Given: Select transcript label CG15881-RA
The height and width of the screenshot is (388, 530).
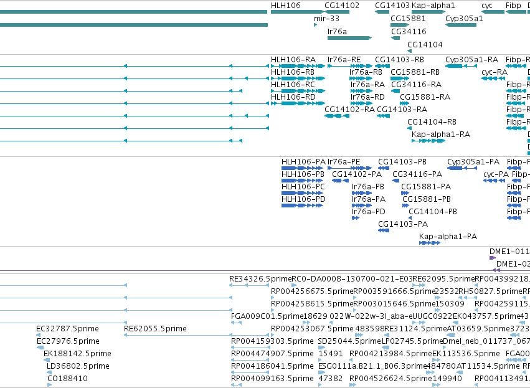Looking at the screenshot, I should pos(425,97).
